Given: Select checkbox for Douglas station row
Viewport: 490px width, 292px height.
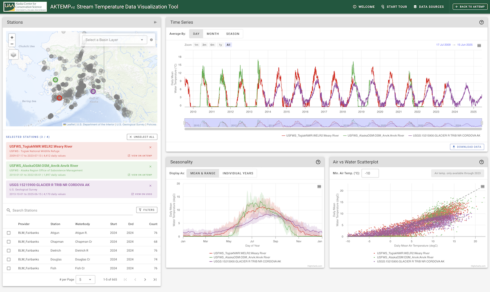Looking at the screenshot, I should (x=9, y=259).
